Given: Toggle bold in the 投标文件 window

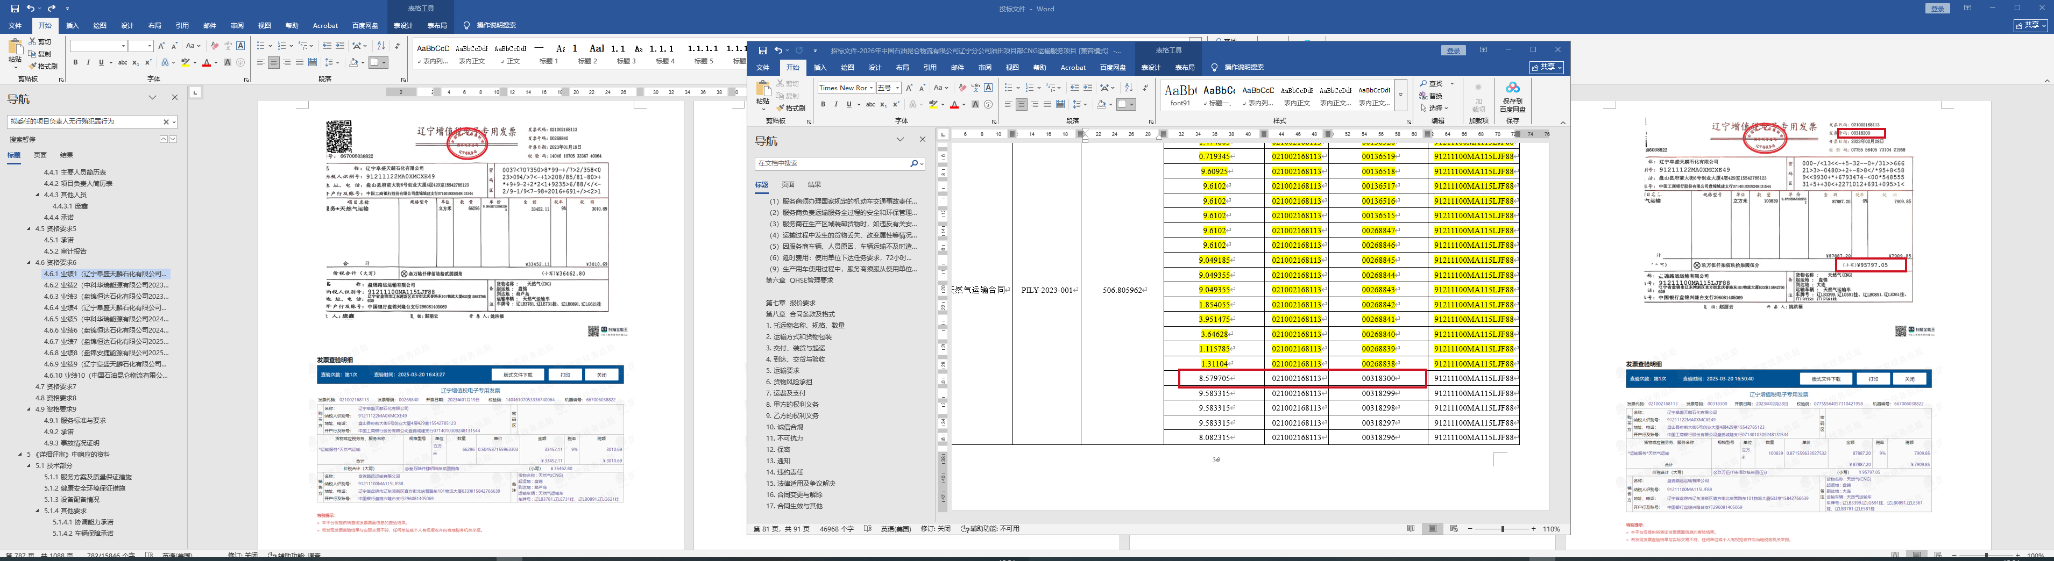Looking at the screenshot, I should [x=76, y=62].
